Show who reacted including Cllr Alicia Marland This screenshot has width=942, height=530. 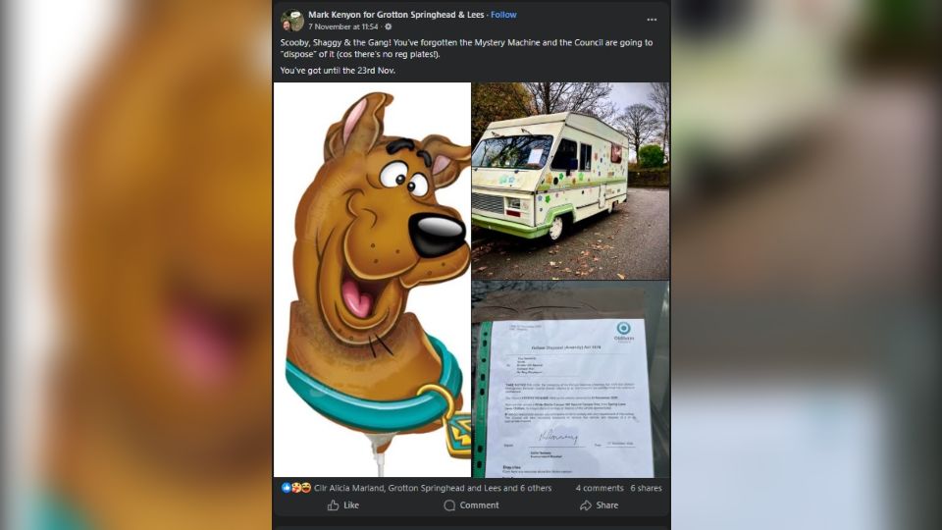point(433,488)
